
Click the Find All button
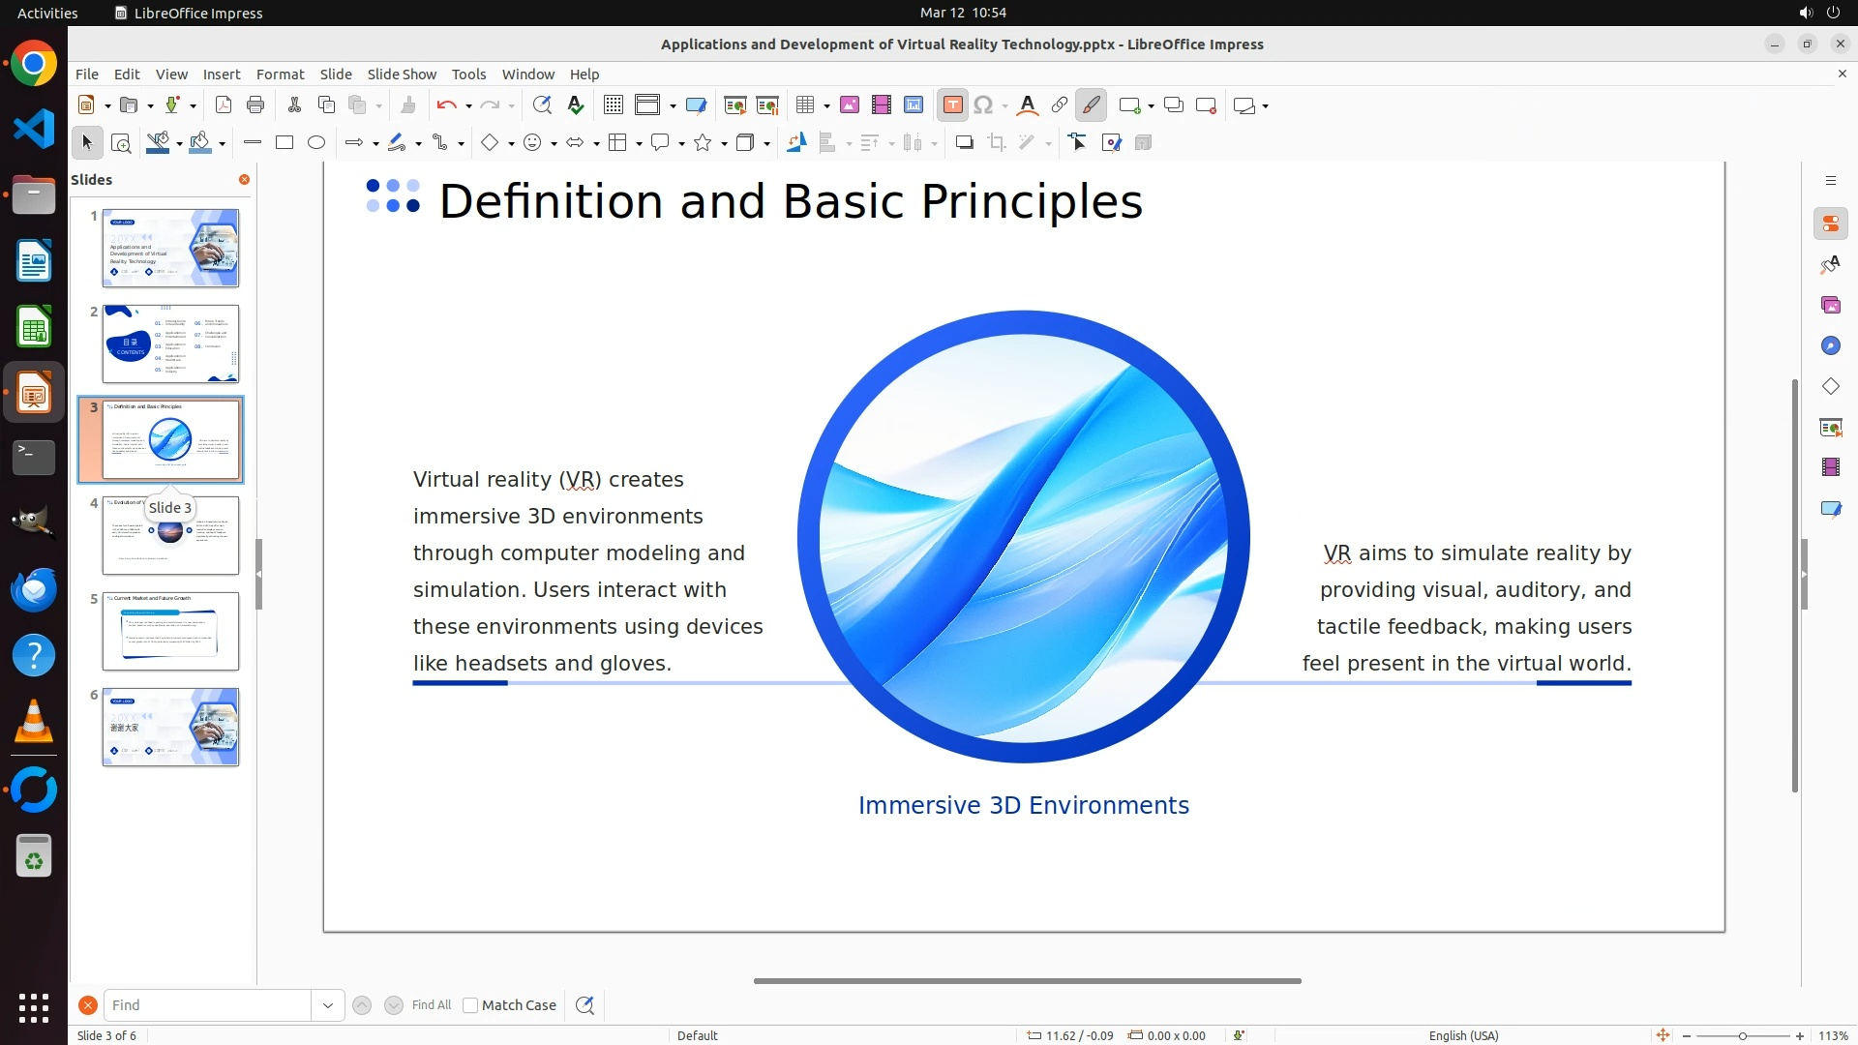point(432,1005)
